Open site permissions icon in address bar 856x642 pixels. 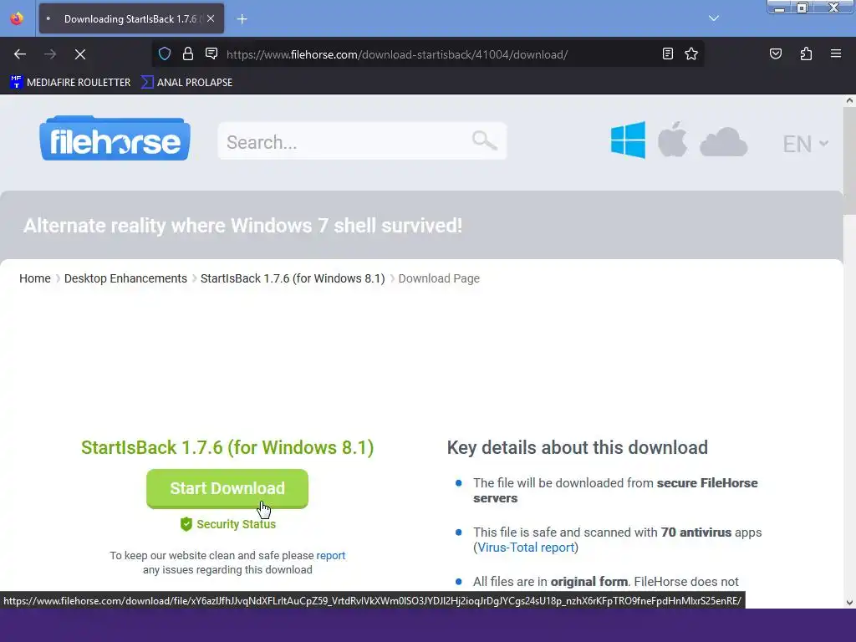click(211, 53)
